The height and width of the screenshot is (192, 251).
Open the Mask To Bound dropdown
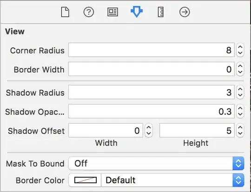156,163
